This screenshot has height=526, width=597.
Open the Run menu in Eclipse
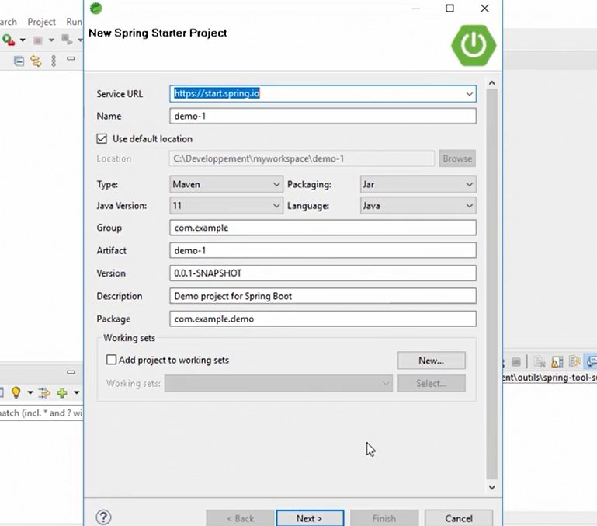tap(74, 22)
